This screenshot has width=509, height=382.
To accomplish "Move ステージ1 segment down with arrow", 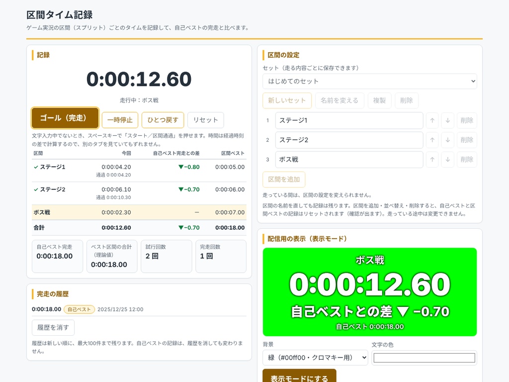I will 448,120.
